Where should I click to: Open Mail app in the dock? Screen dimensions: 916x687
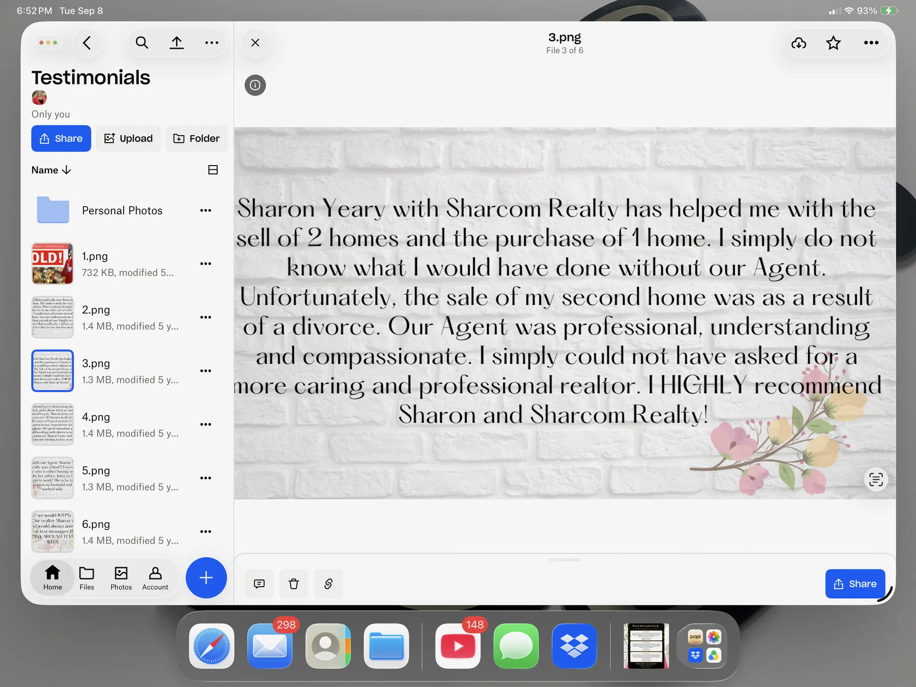click(x=270, y=646)
